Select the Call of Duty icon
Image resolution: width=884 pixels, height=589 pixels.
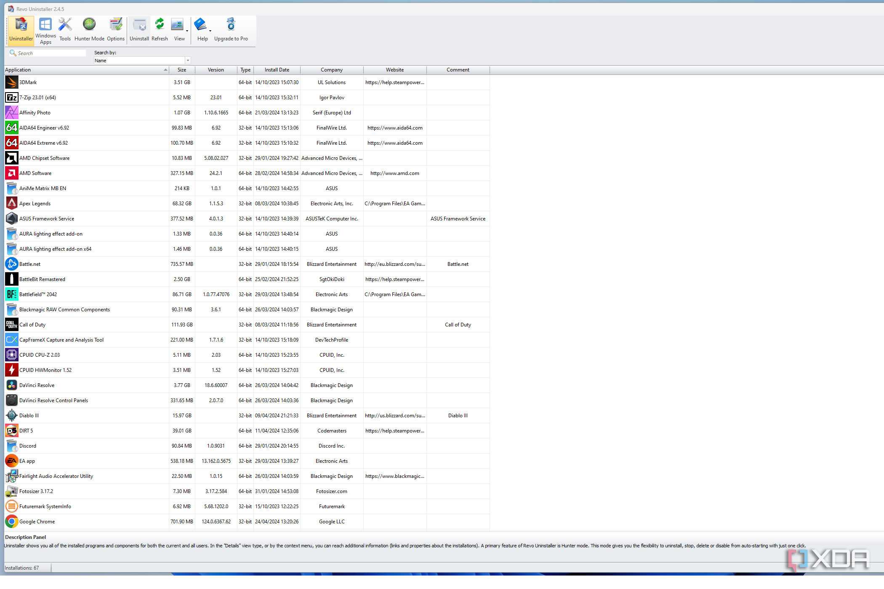(x=12, y=325)
